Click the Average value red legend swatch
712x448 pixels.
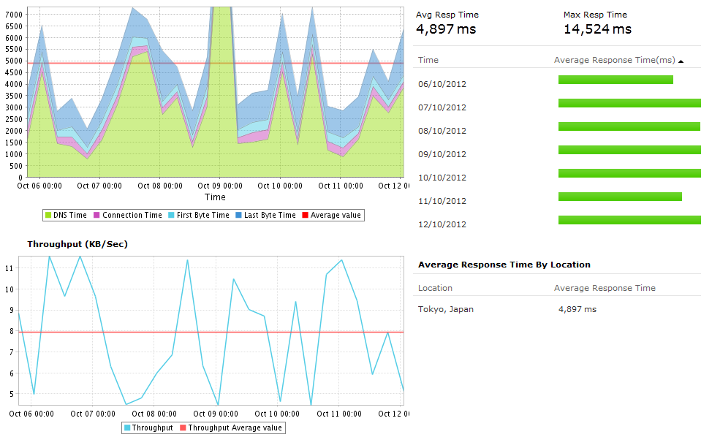pos(305,215)
